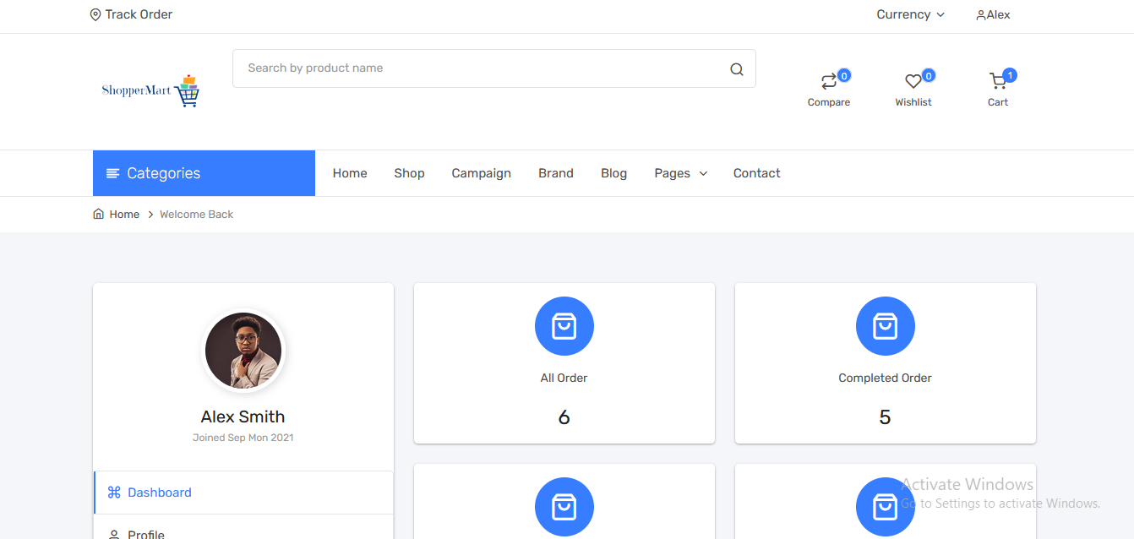Click the Home breadcrumb link
The image size is (1134, 539).
click(x=124, y=215)
